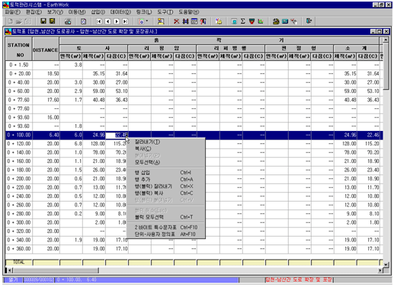This screenshot has height=287, width=394.
Task: Click the yellow-red icon before the cyan icon
Action: pos(219,21)
